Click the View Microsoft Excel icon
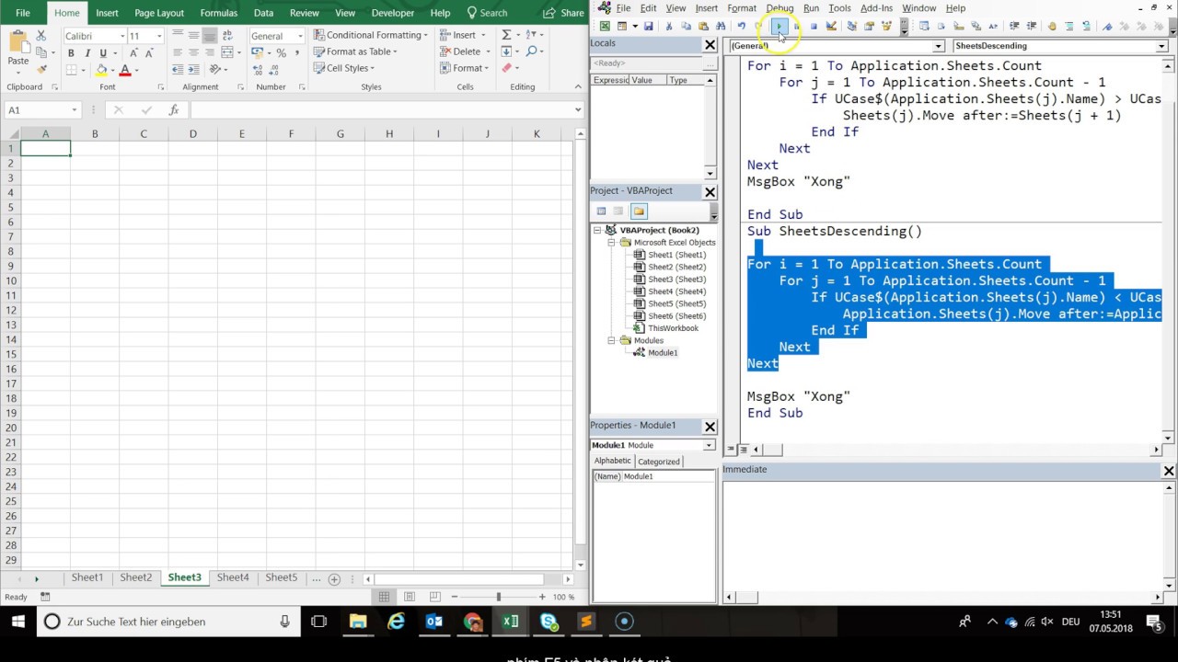This screenshot has width=1178, height=662. (x=605, y=26)
